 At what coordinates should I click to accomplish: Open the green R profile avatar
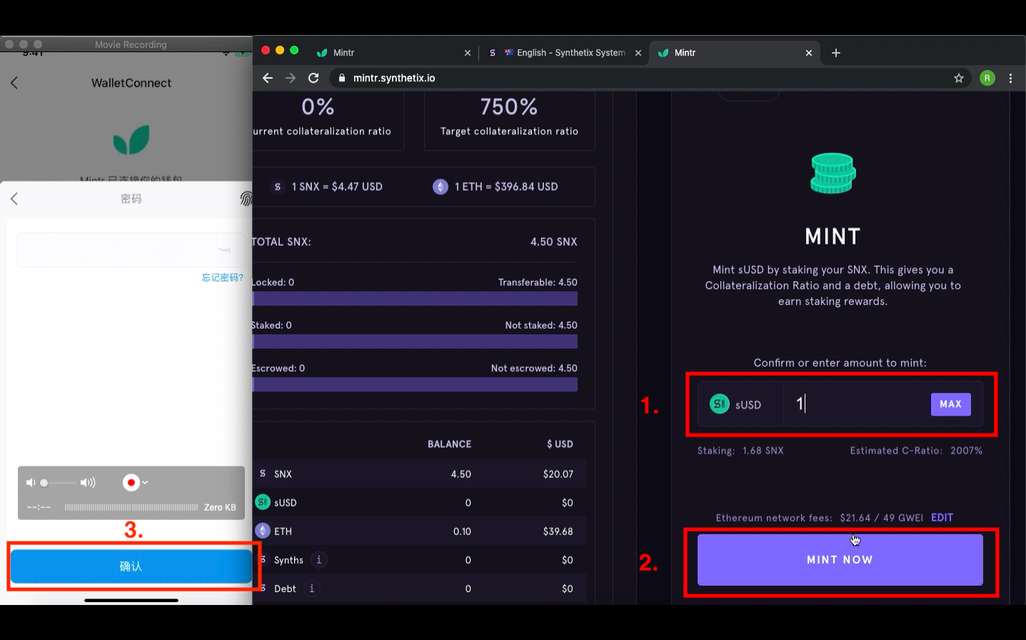987,78
